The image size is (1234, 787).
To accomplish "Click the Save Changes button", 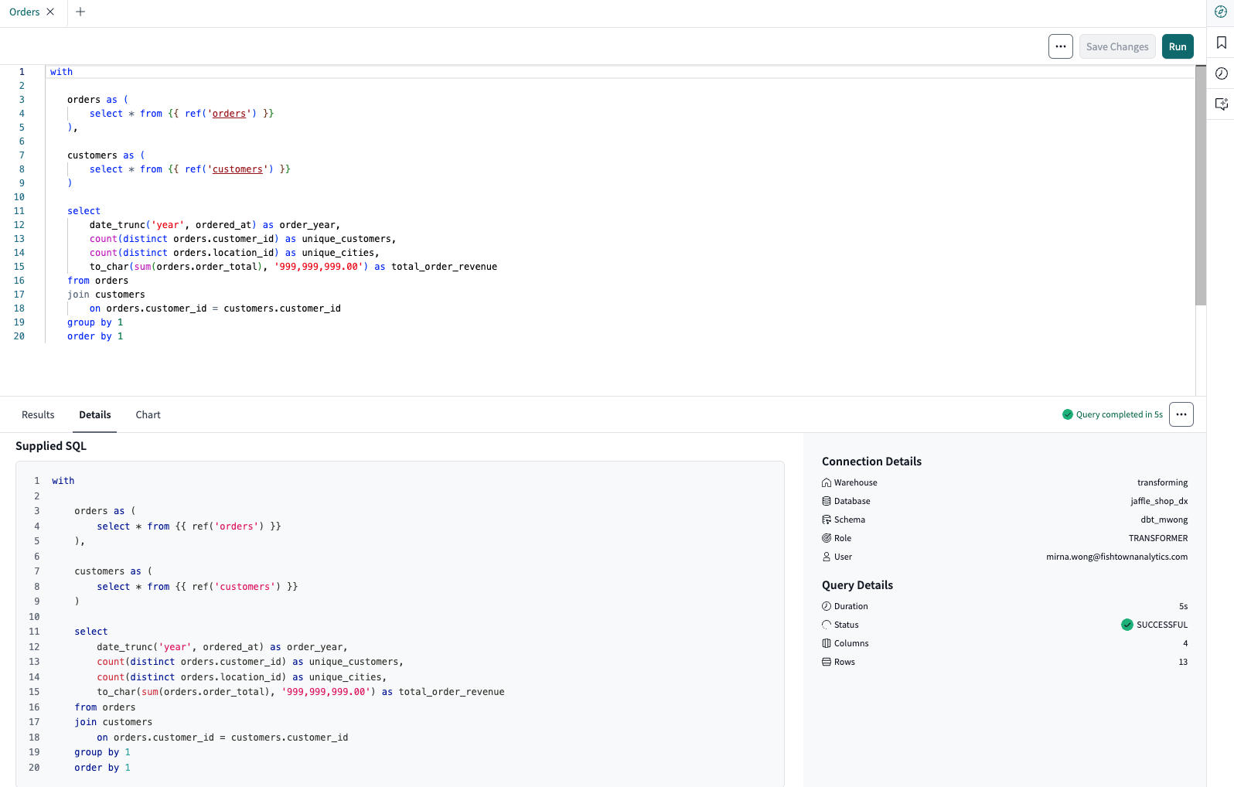I will pos(1117,46).
